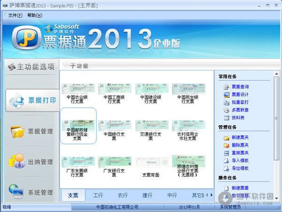Select the 中国农业银行支票 template
Screen dimensions: 282x212
click(78, 93)
